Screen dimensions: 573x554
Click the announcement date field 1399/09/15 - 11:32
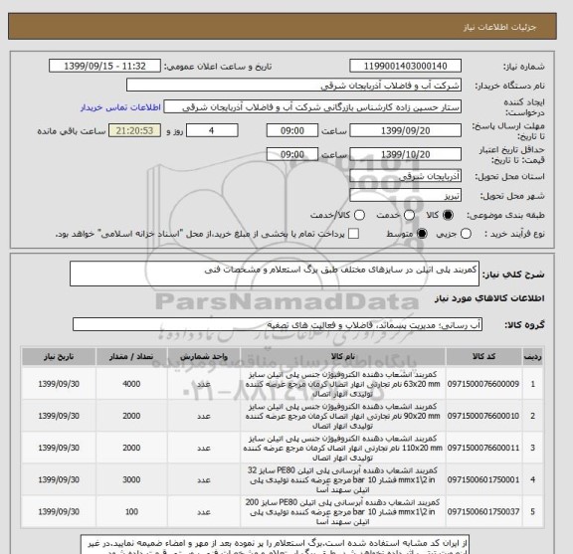[x=104, y=67]
